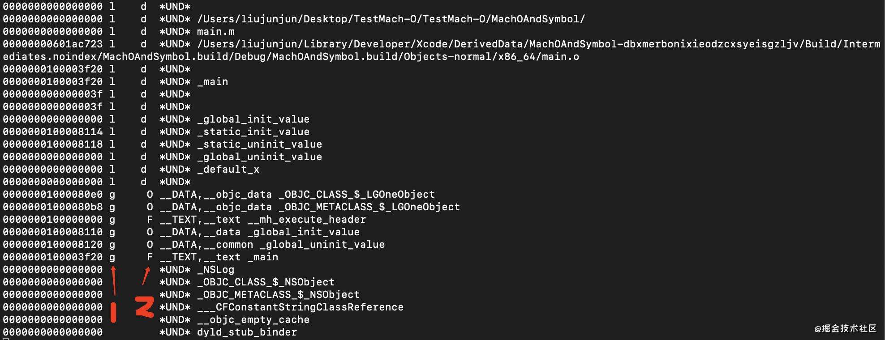This screenshot has height=340, width=885.
Task: Click the DerivedData main.o path
Action: tap(442, 51)
